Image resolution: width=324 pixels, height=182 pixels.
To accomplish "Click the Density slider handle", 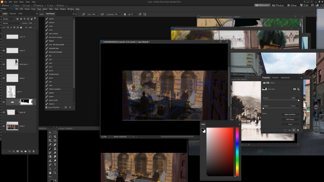I will click(299, 100).
